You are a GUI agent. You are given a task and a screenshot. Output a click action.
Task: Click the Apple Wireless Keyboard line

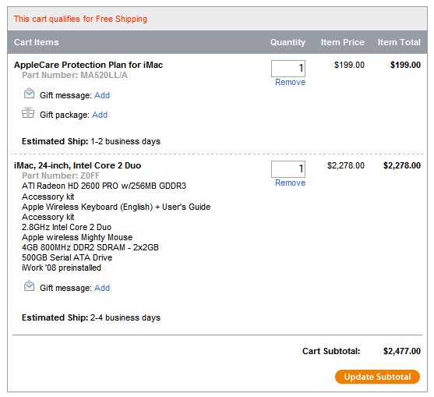[x=116, y=207]
